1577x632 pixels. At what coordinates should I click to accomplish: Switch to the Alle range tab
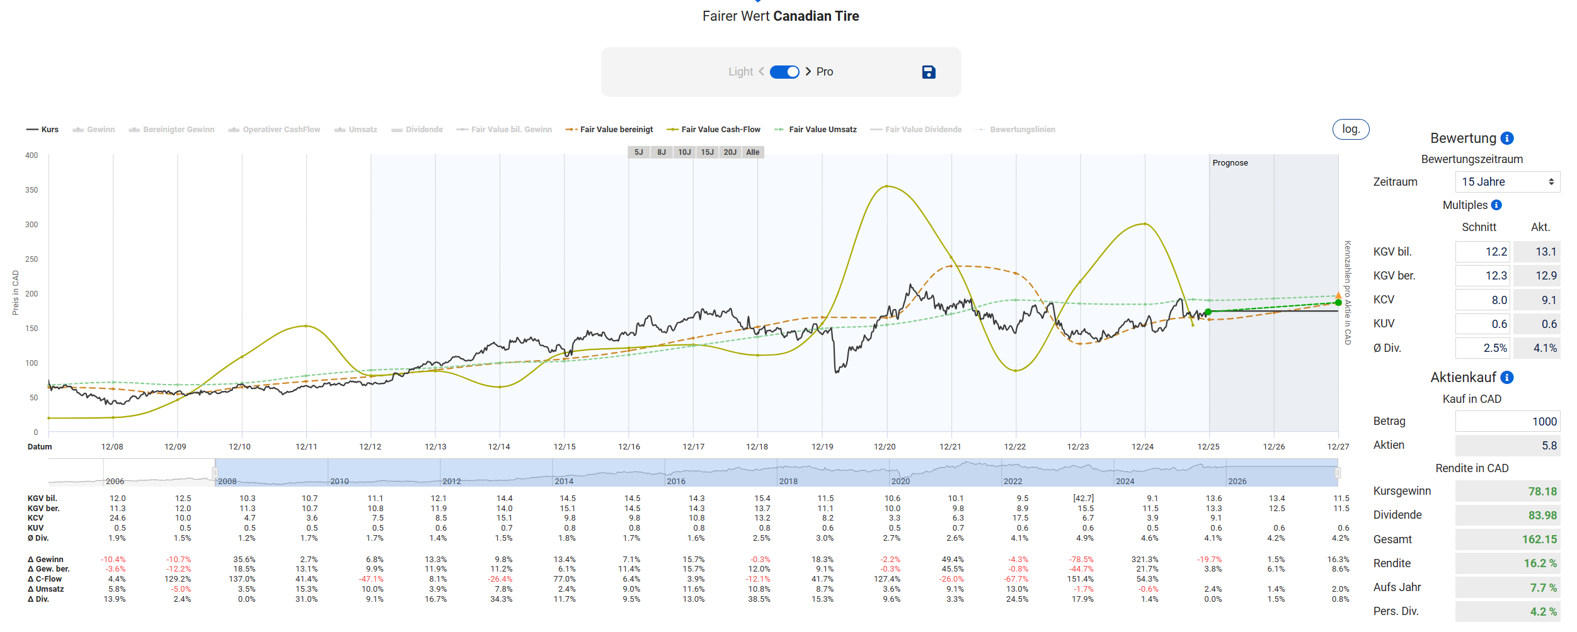pos(752,152)
